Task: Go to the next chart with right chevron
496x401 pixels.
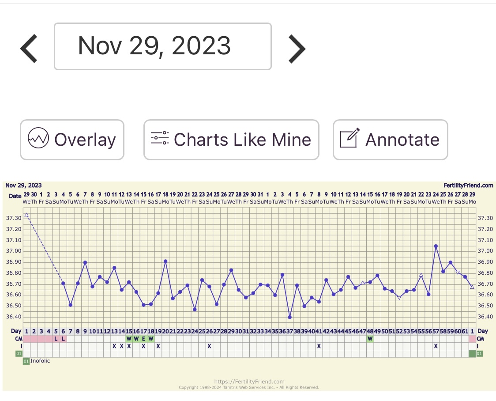Action: coord(297,48)
